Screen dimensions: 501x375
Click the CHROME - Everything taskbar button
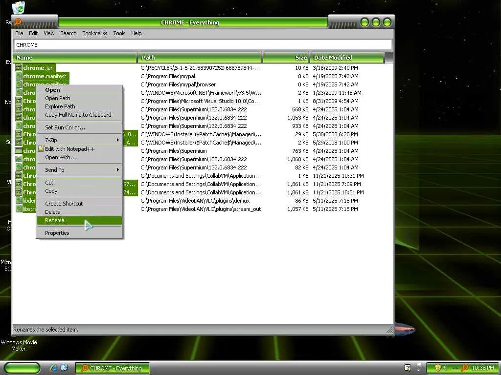[x=113, y=368]
